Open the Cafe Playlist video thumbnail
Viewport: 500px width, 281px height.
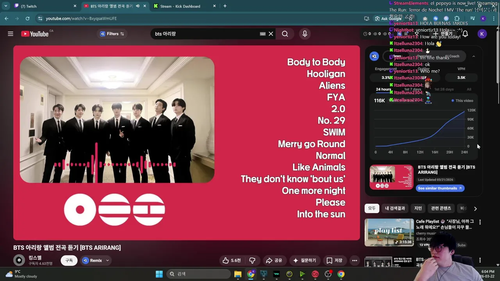[389, 233]
